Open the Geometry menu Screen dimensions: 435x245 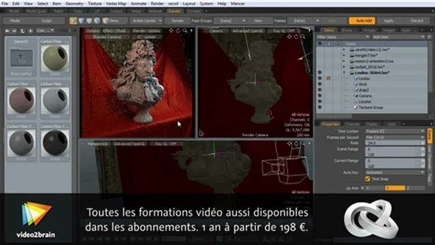[74, 3]
